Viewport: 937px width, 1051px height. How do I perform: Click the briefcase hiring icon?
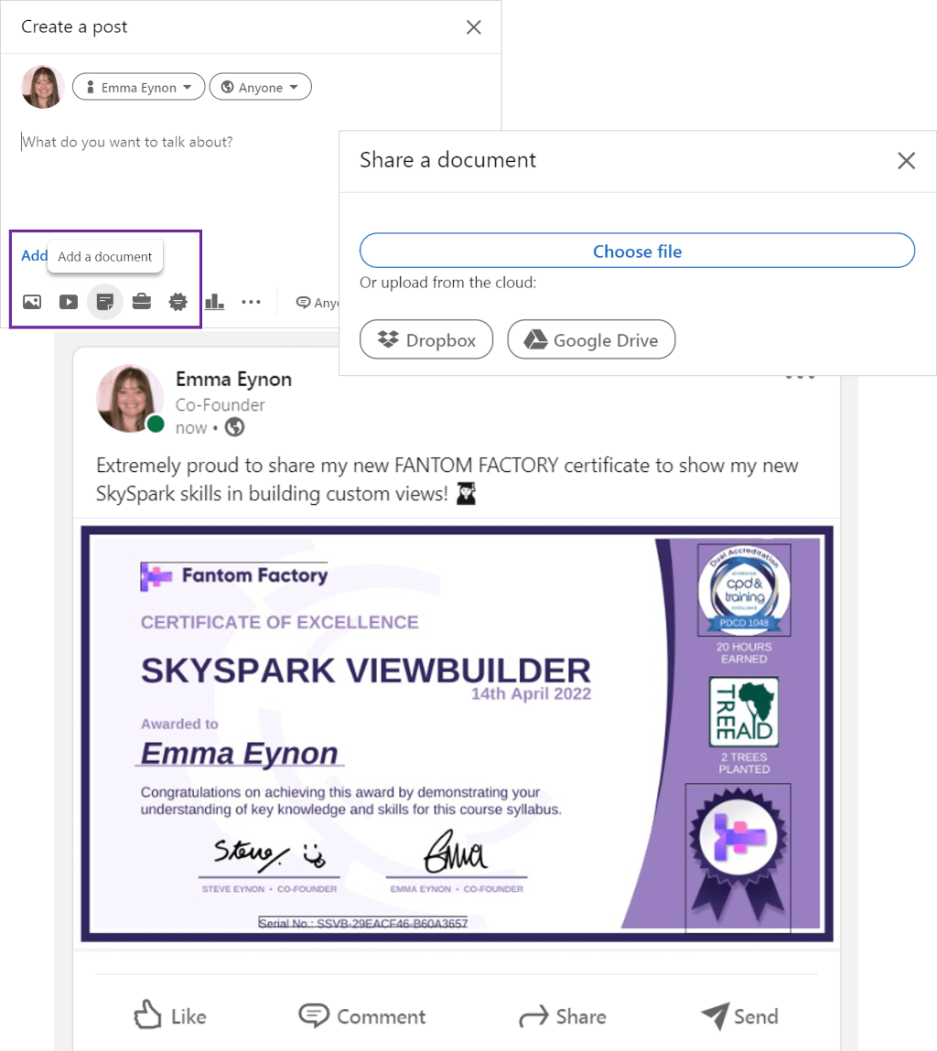click(x=142, y=302)
